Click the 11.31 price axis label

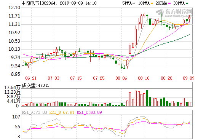coord(14,24)
